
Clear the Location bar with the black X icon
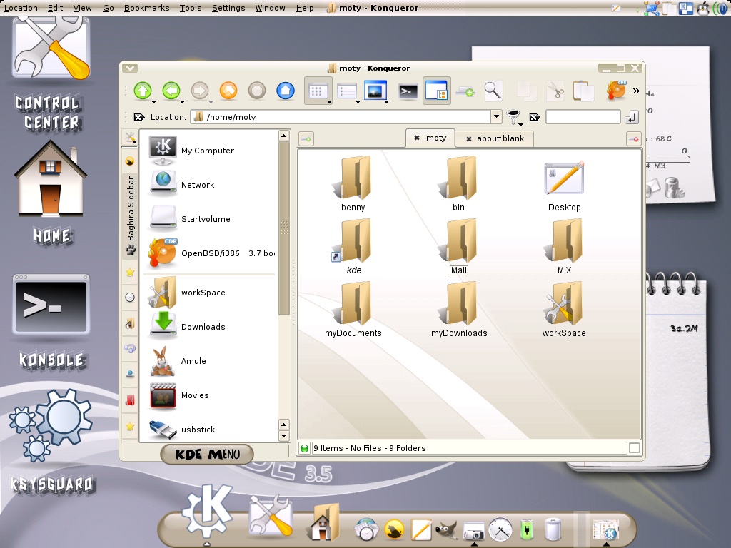pos(139,117)
